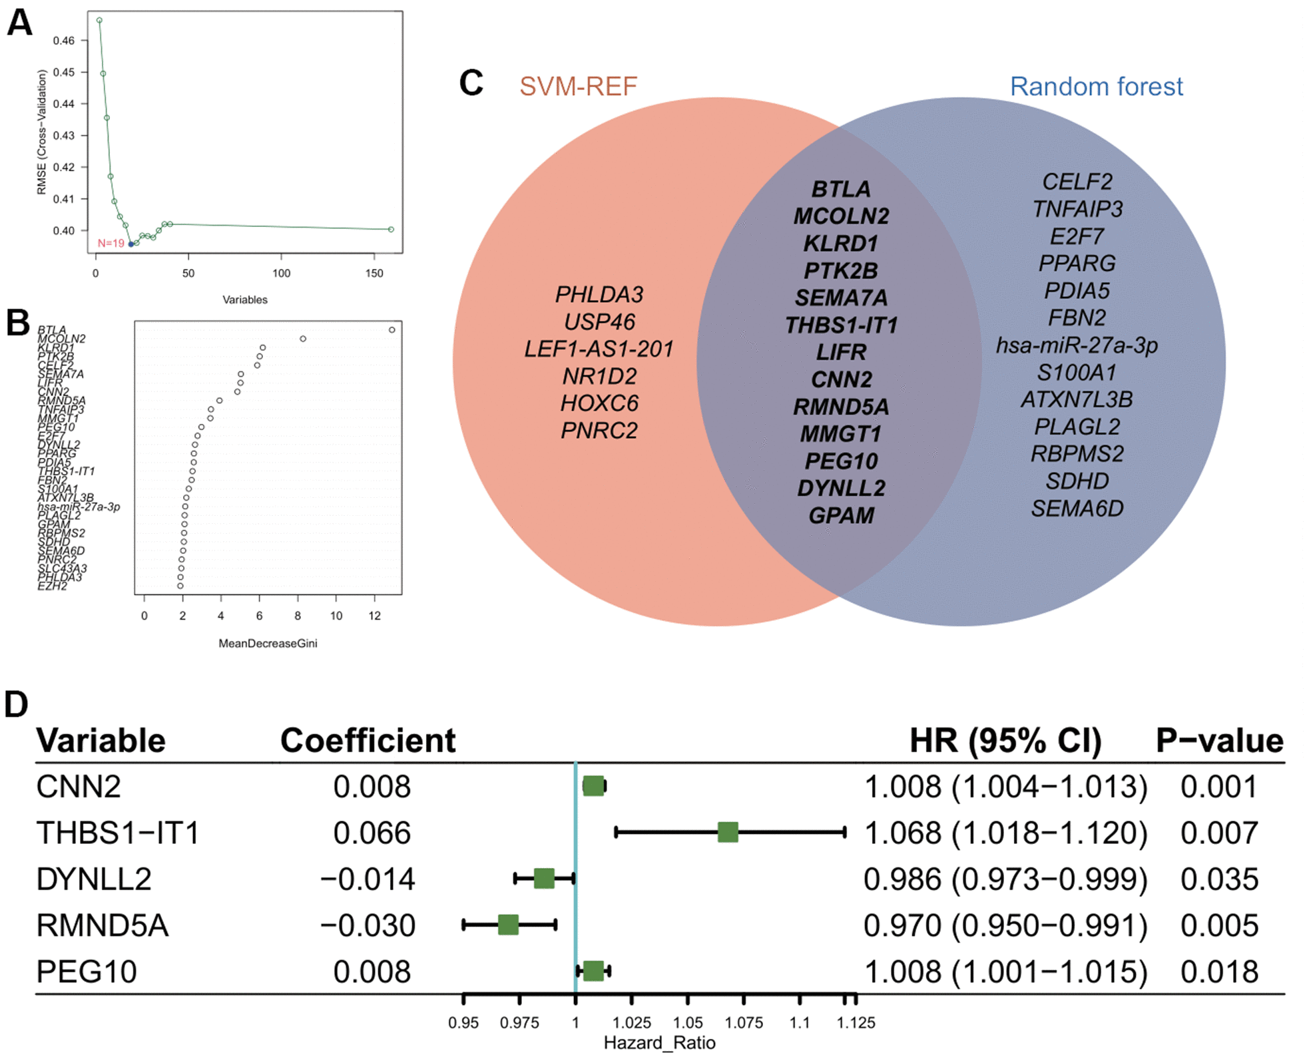Click the P-value 0.005

point(1219,925)
